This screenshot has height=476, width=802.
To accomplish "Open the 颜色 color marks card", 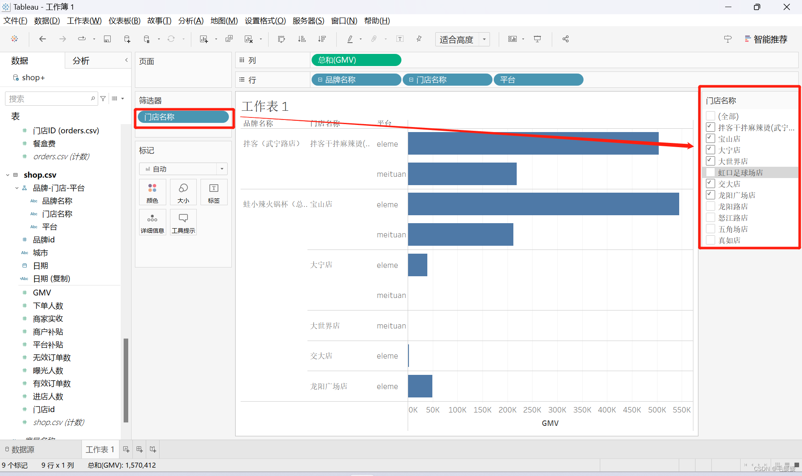I will pos(152,192).
